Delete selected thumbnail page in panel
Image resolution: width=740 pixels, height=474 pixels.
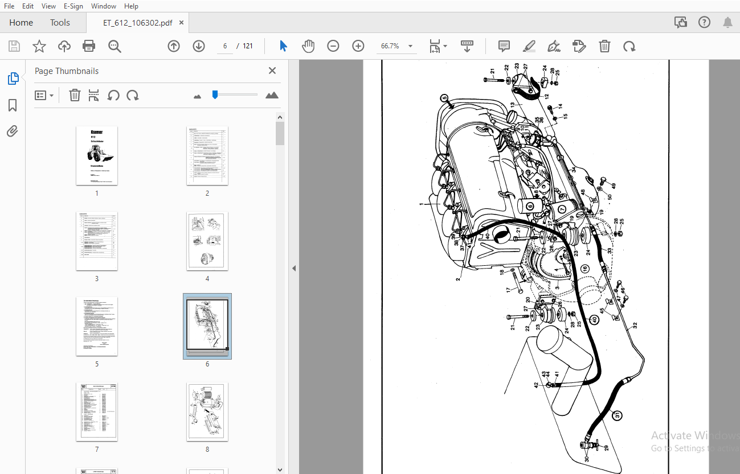(x=75, y=95)
